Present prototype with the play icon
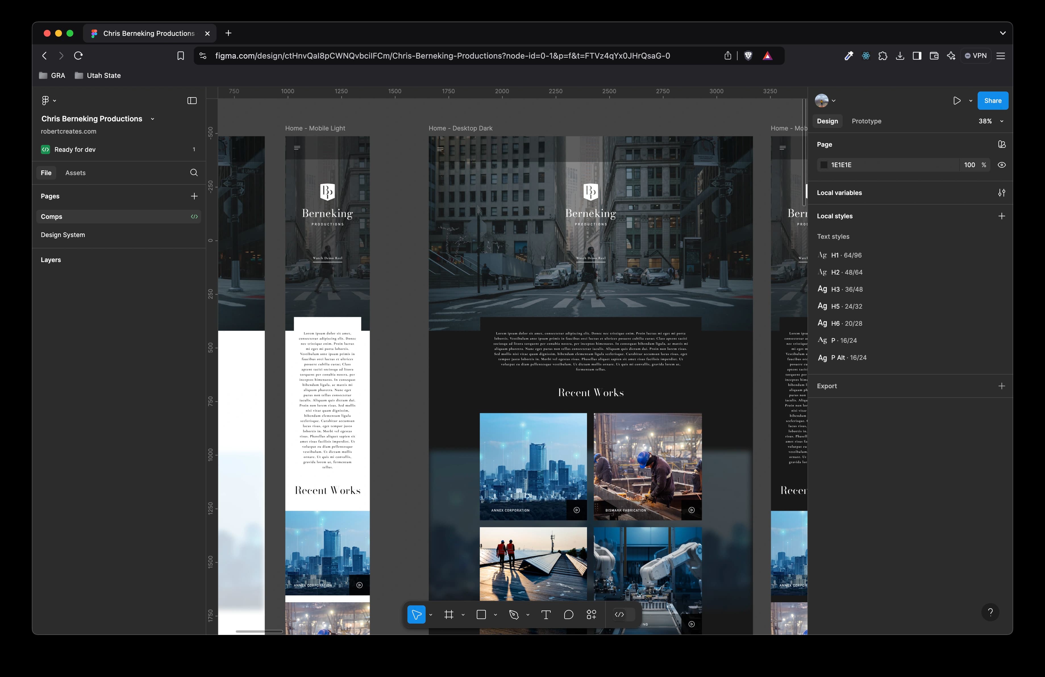1045x677 pixels. [957, 101]
